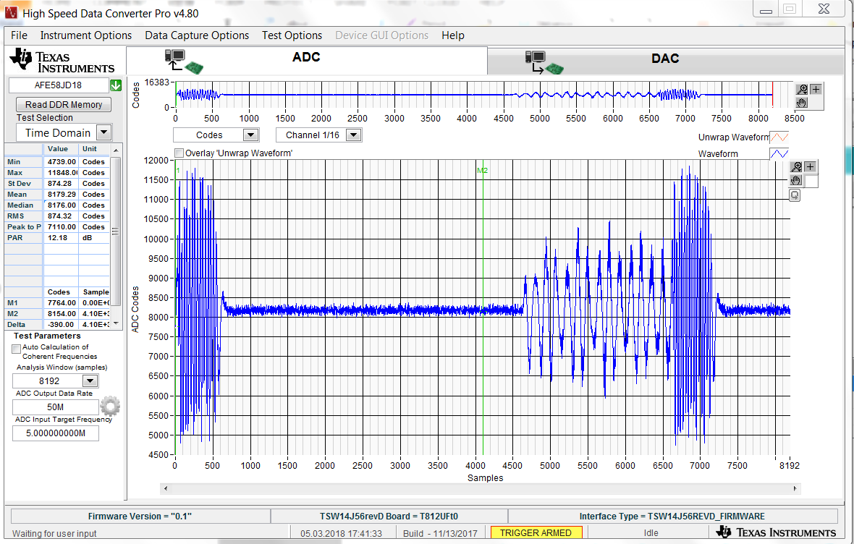This screenshot has height=544, width=854.
Task: Click the ADC capture computer-to-board icon
Action: 184,61
